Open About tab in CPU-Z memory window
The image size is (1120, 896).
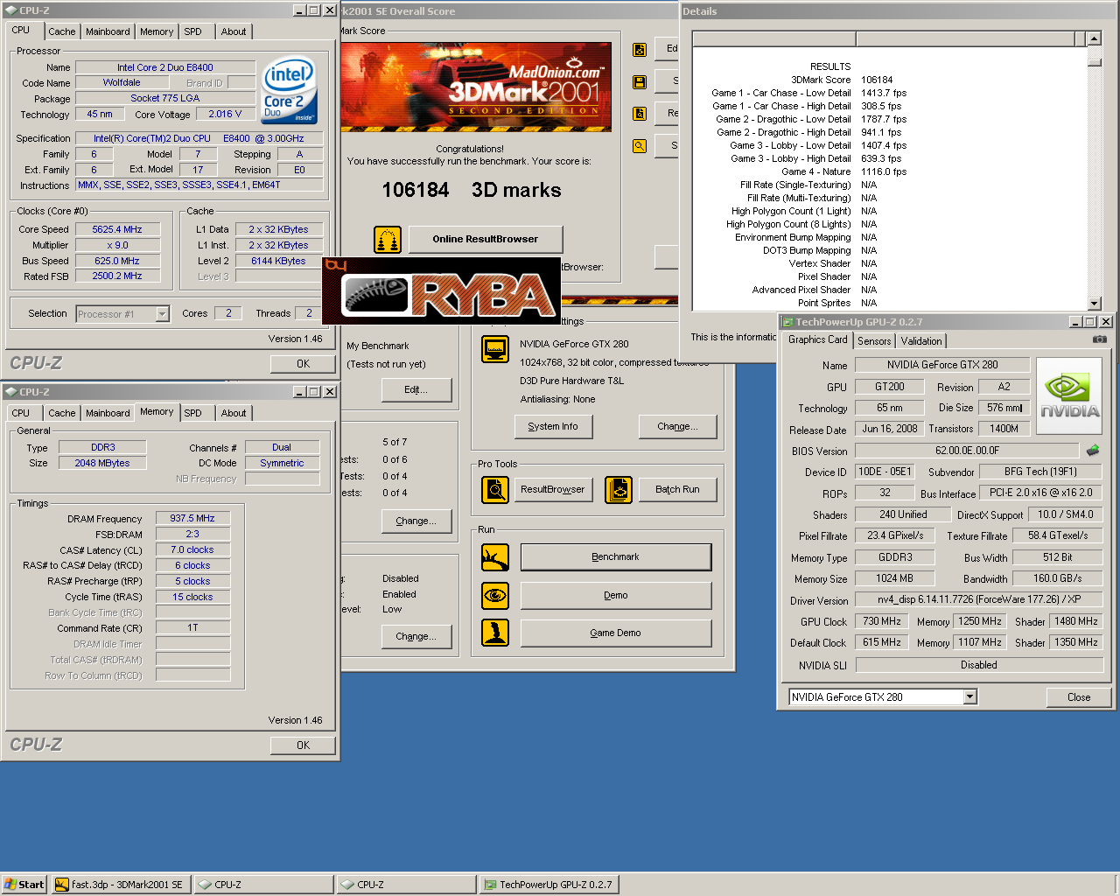point(234,413)
